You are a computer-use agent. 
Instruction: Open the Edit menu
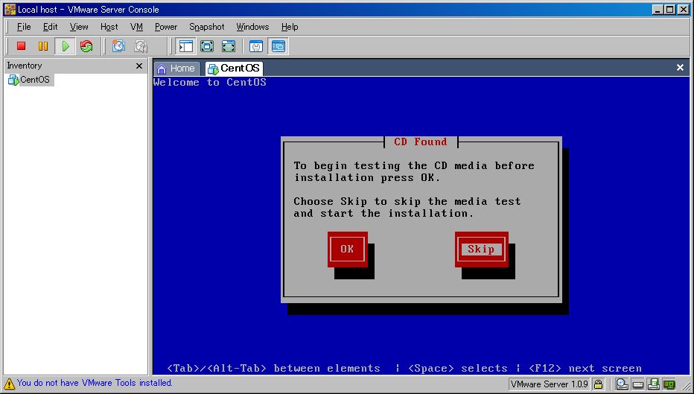click(x=51, y=27)
